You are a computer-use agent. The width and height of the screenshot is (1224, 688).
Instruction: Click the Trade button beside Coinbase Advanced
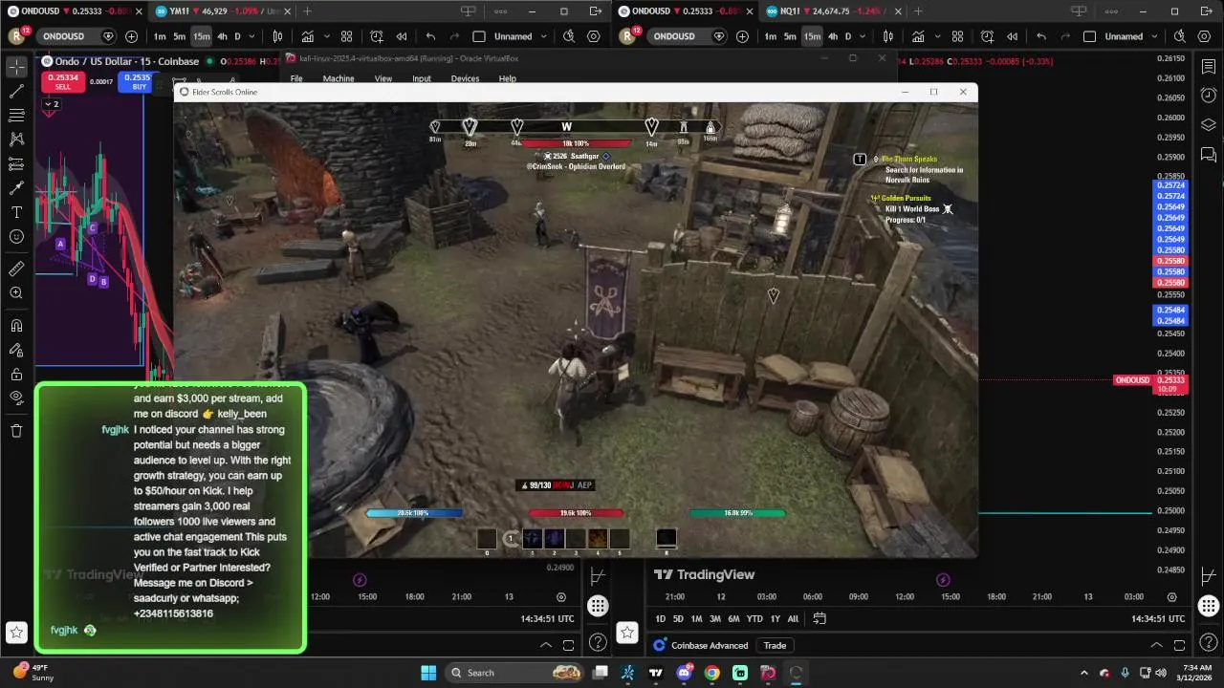[x=775, y=645]
